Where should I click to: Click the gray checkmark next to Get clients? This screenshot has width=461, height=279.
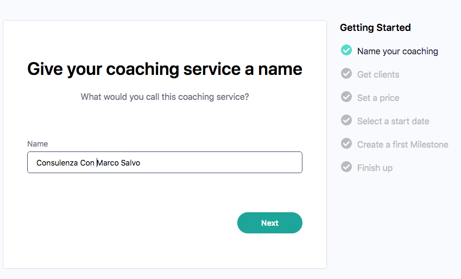(x=346, y=74)
